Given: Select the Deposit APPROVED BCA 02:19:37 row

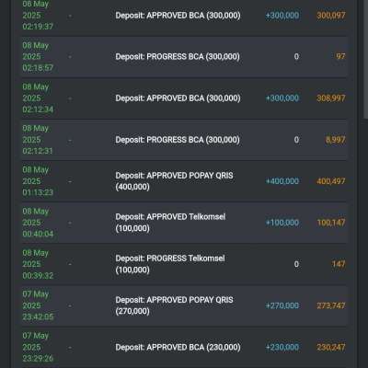Looking at the screenshot, I should (x=184, y=16).
